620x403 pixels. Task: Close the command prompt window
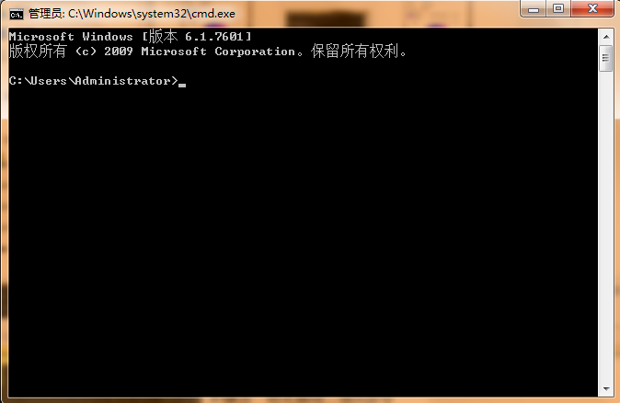(x=592, y=8)
